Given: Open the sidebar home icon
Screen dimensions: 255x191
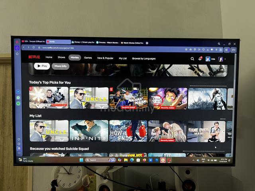Looking at the screenshot, I should click(17, 48).
